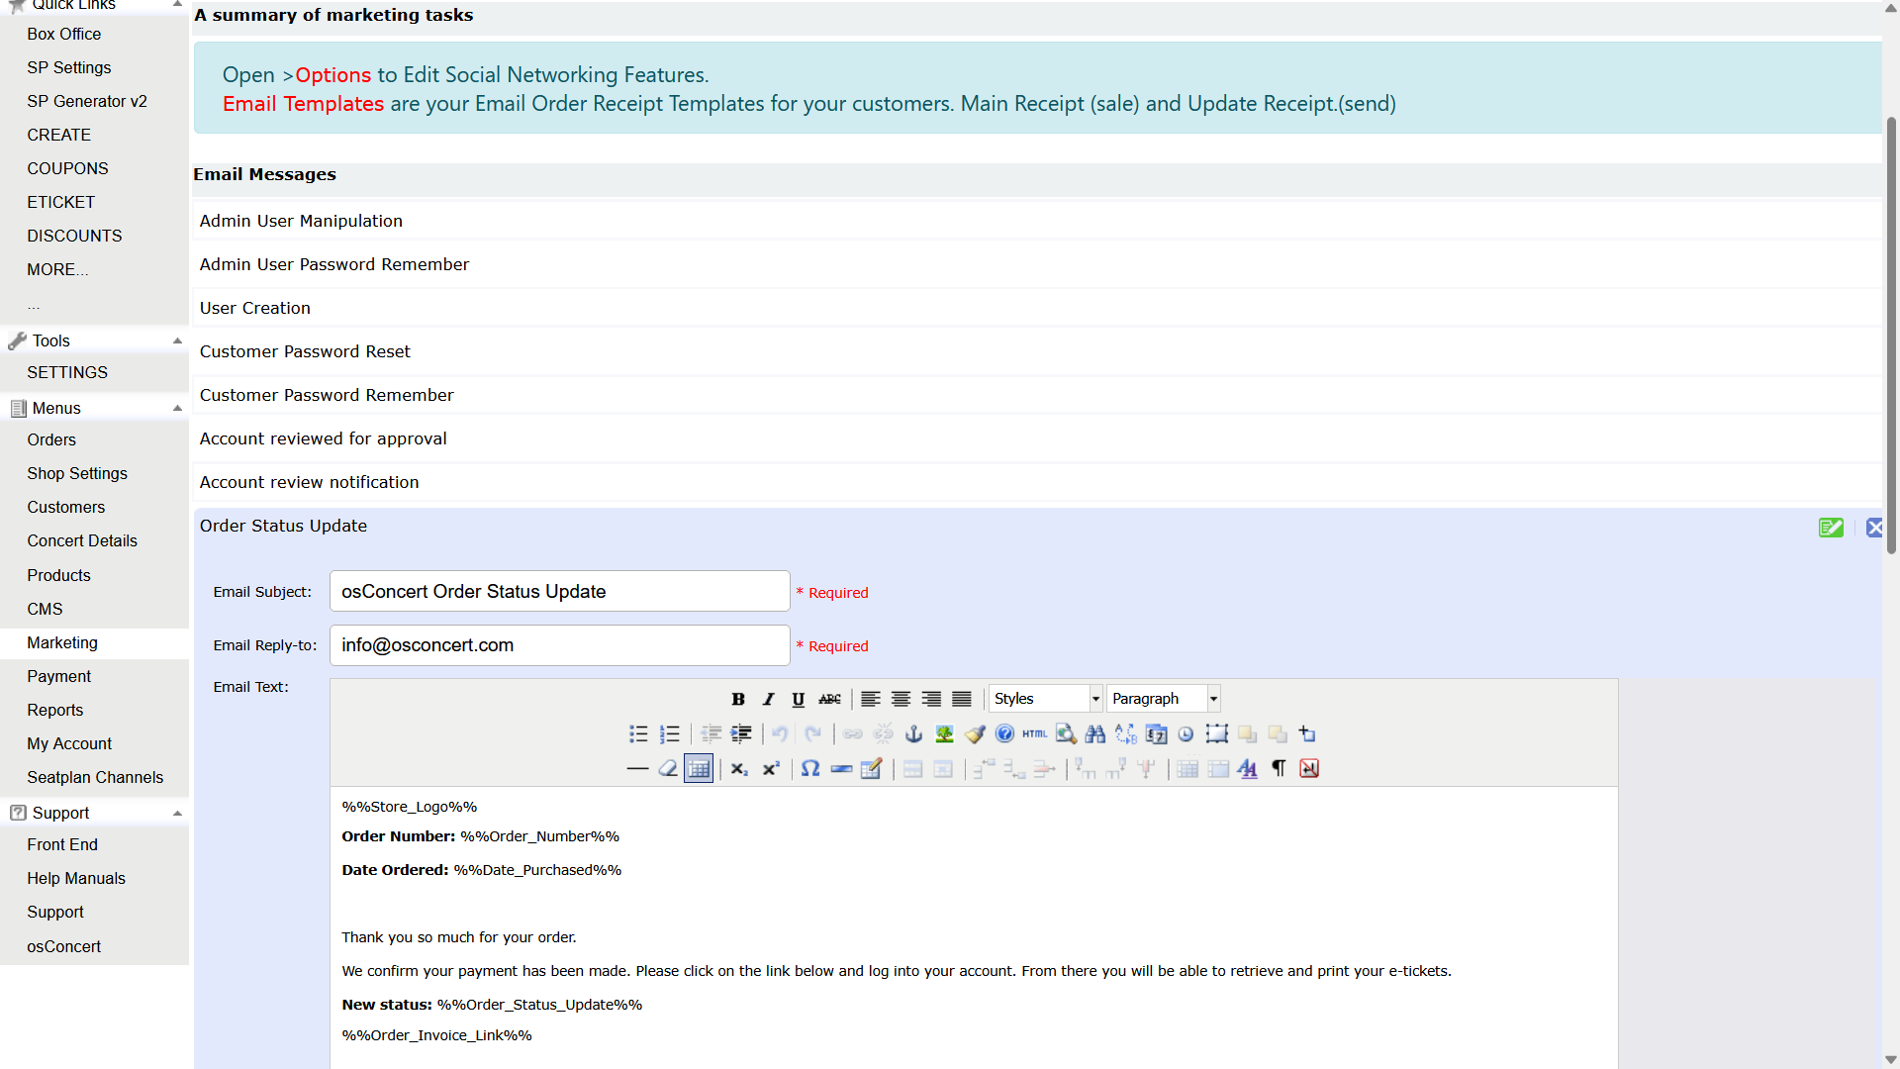The height and width of the screenshot is (1069, 1900).
Task: Insert a special character with the Omega icon
Action: (810, 769)
